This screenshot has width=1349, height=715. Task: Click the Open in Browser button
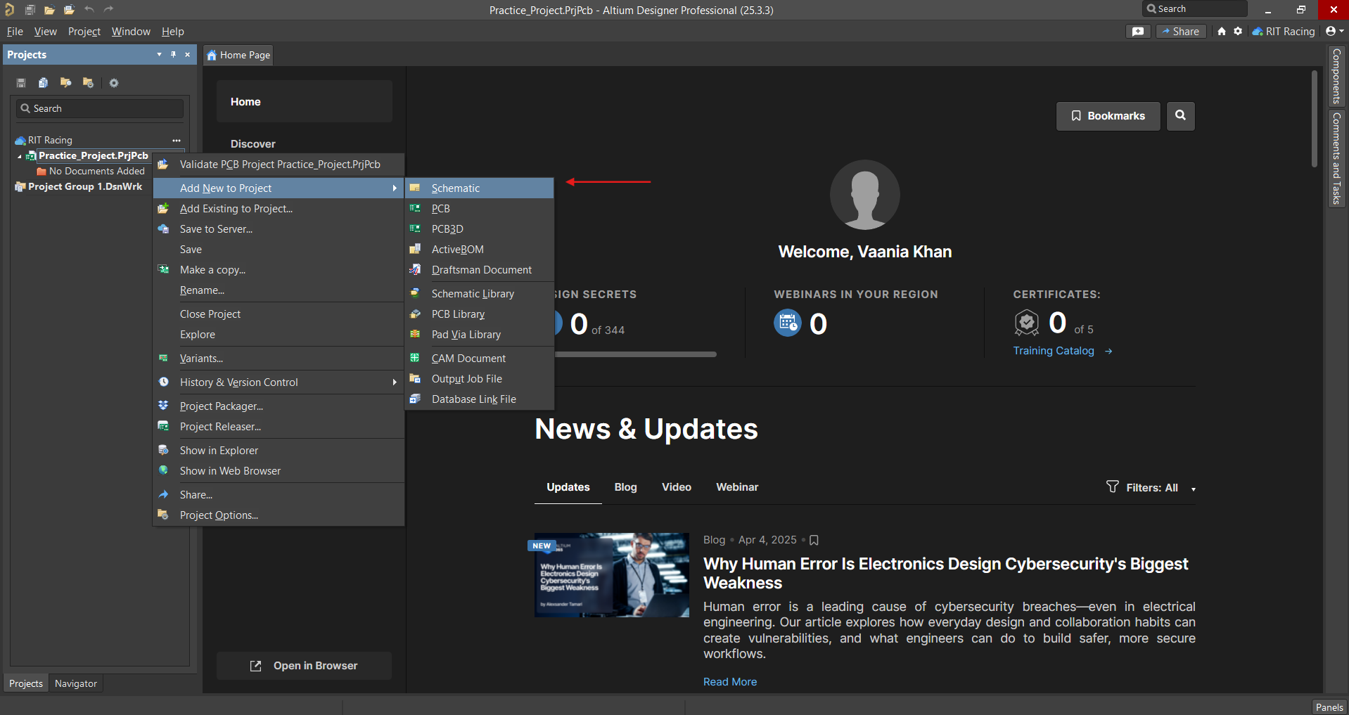304,666
